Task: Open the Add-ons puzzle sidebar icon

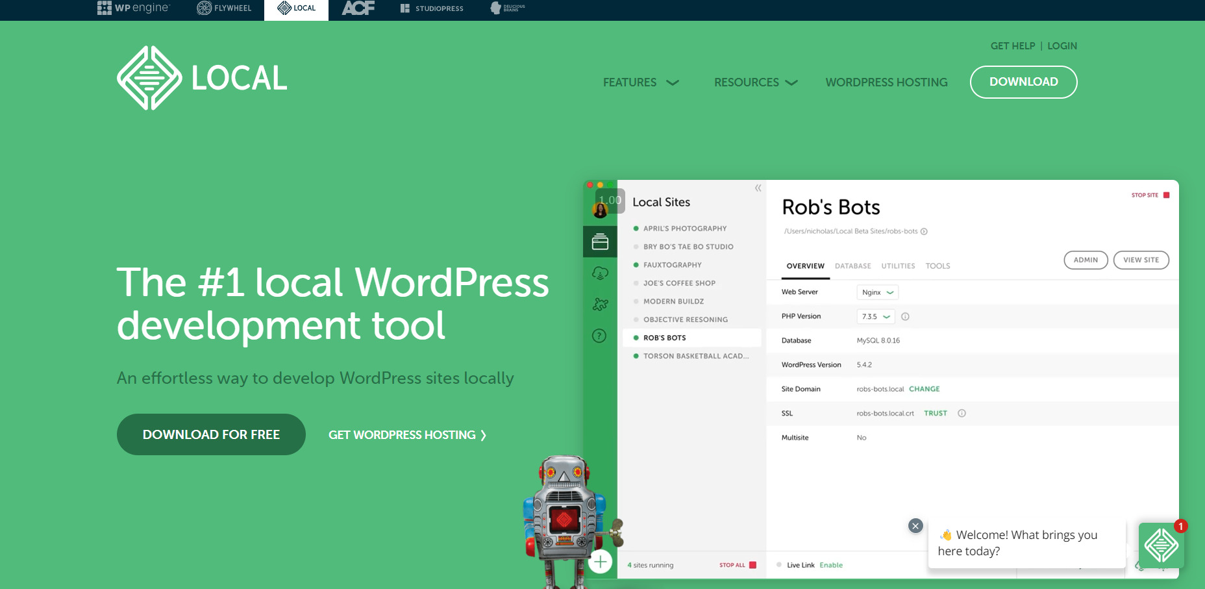Action: (x=600, y=304)
